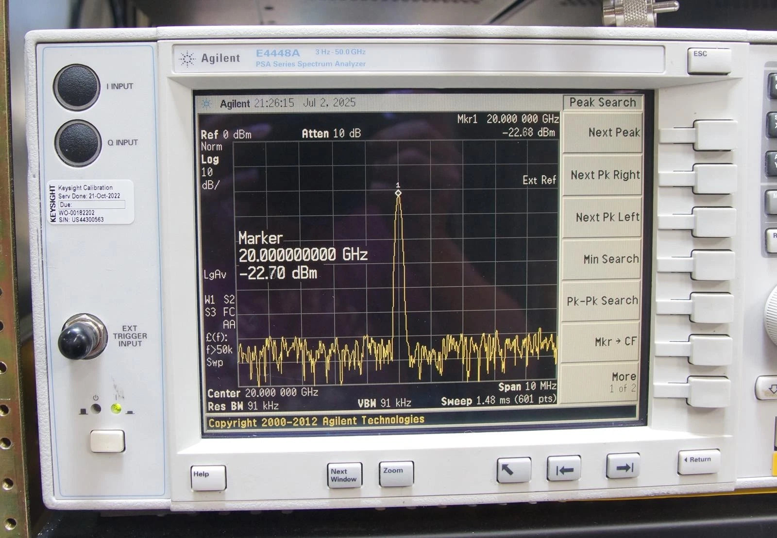
Task: Click the Span 10 MHz annotation
Action: coord(527,387)
